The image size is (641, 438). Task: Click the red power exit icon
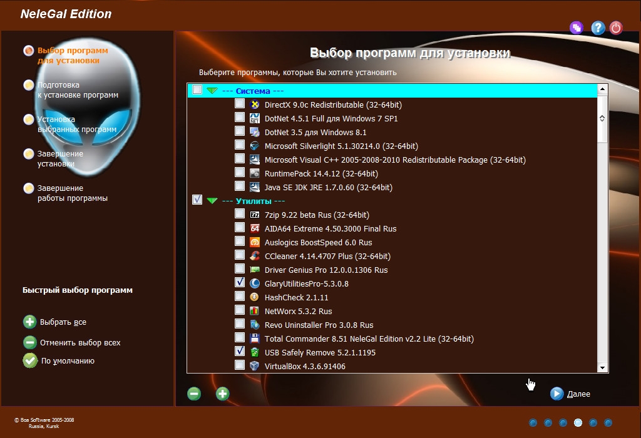616,28
